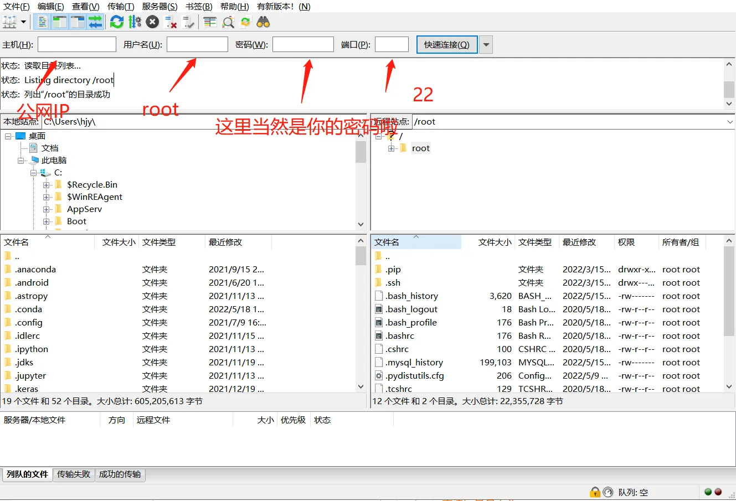Select the local .anaconda folder
The image size is (736, 501).
pyautogui.click(x=35, y=270)
